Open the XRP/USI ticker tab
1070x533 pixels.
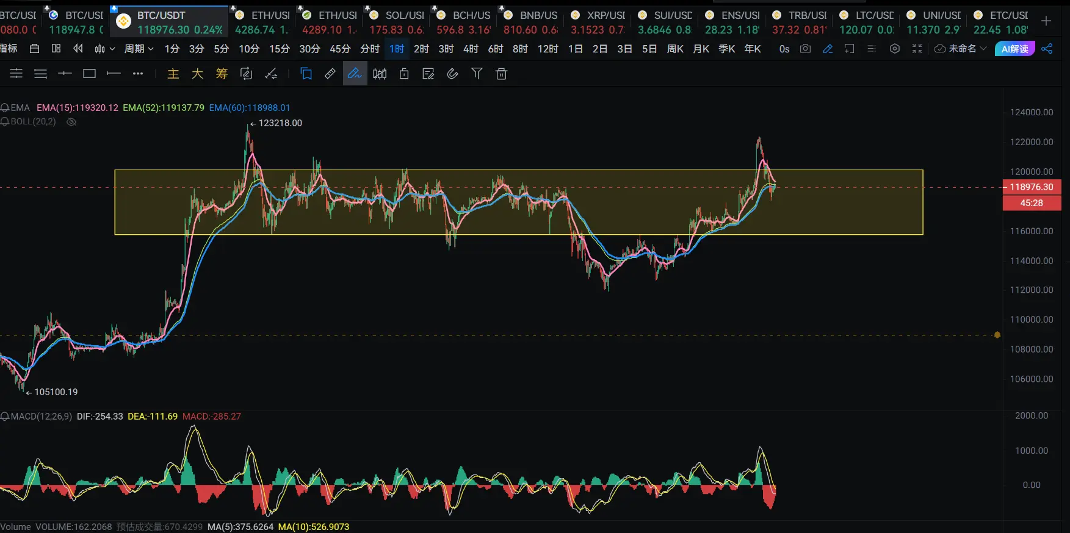coord(598,22)
